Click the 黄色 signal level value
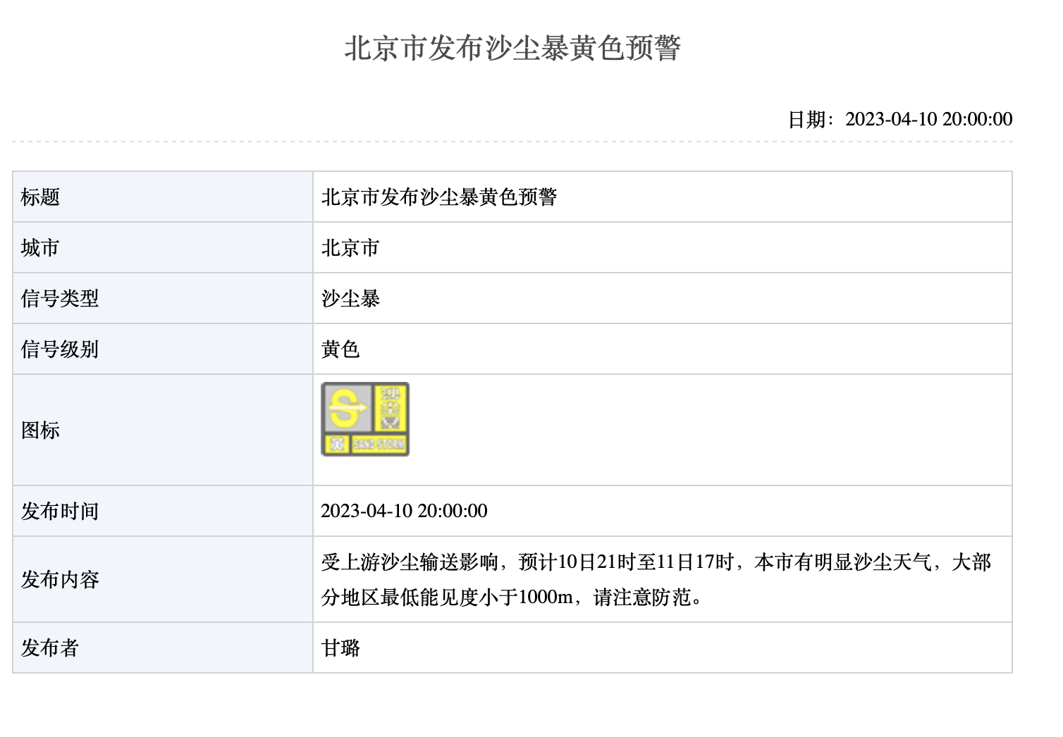The width and height of the screenshot is (1063, 737). 340,349
